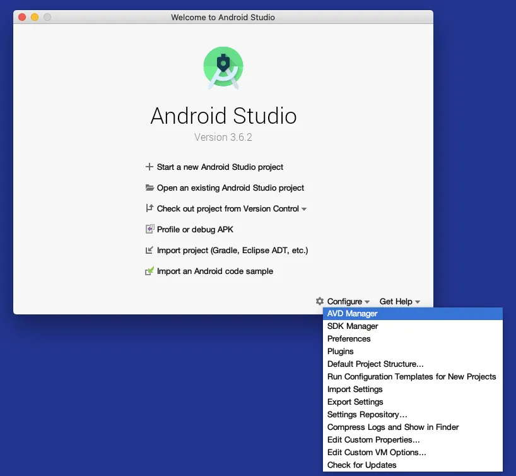This screenshot has width=516, height=476.
Task: Click the Android Studio heading
Action: pos(223,116)
